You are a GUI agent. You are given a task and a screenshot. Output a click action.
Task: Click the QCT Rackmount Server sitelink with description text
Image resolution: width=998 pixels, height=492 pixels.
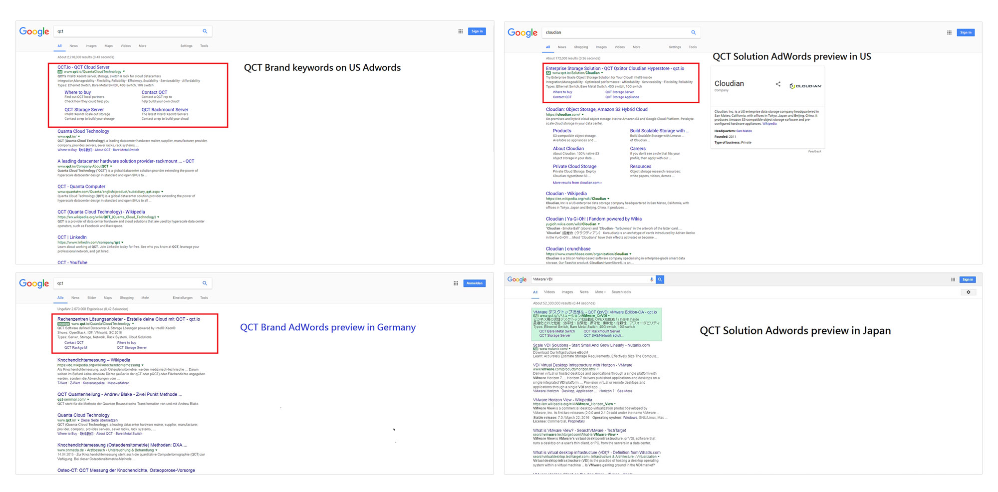[165, 110]
